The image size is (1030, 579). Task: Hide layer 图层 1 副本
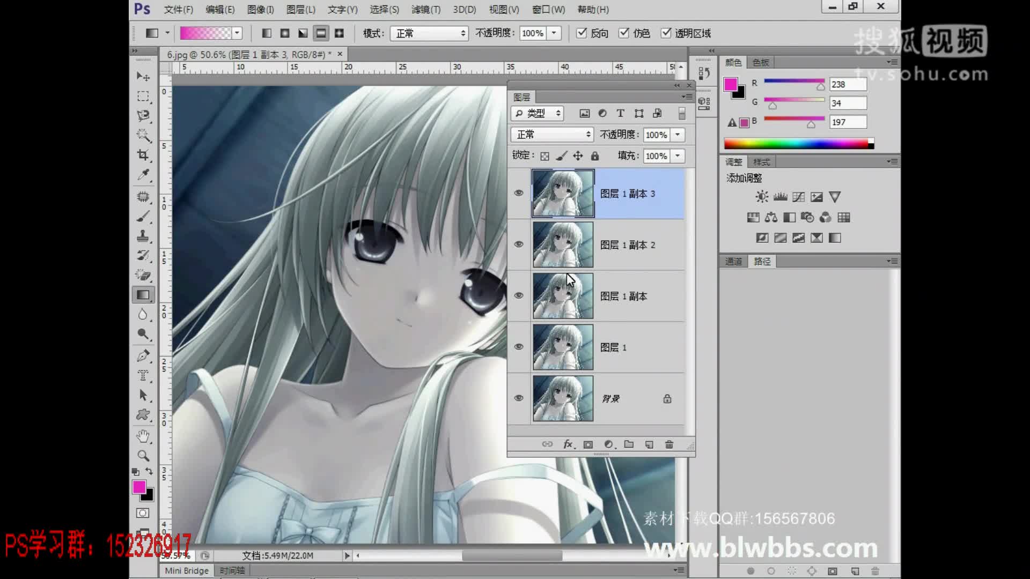point(519,296)
